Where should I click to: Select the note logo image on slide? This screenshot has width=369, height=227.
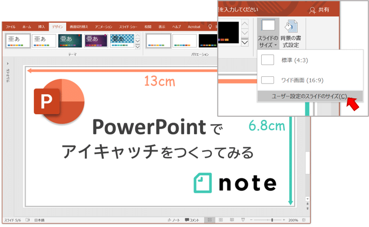pos(235,183)
